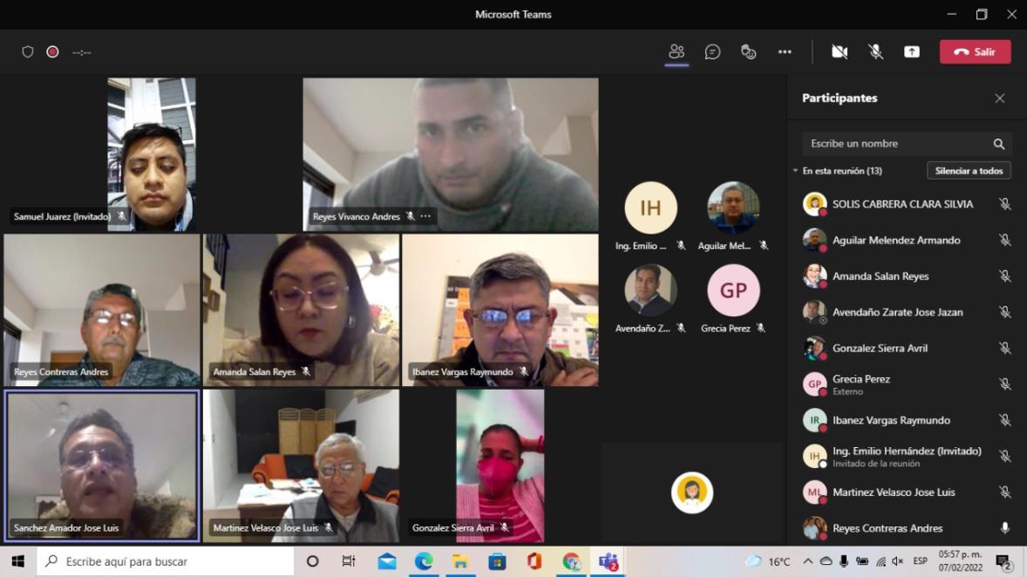This screenshot has height=577, width=1027.
Task: Open the reactions and raise hand menu
Action: click(x=748, y=52)
